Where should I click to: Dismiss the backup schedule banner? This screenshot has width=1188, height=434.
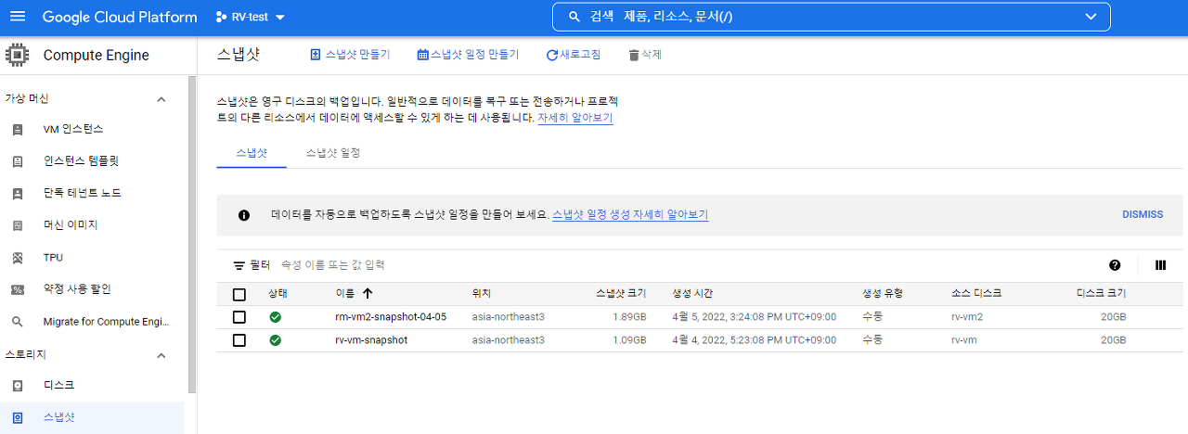click(1142, 215)
